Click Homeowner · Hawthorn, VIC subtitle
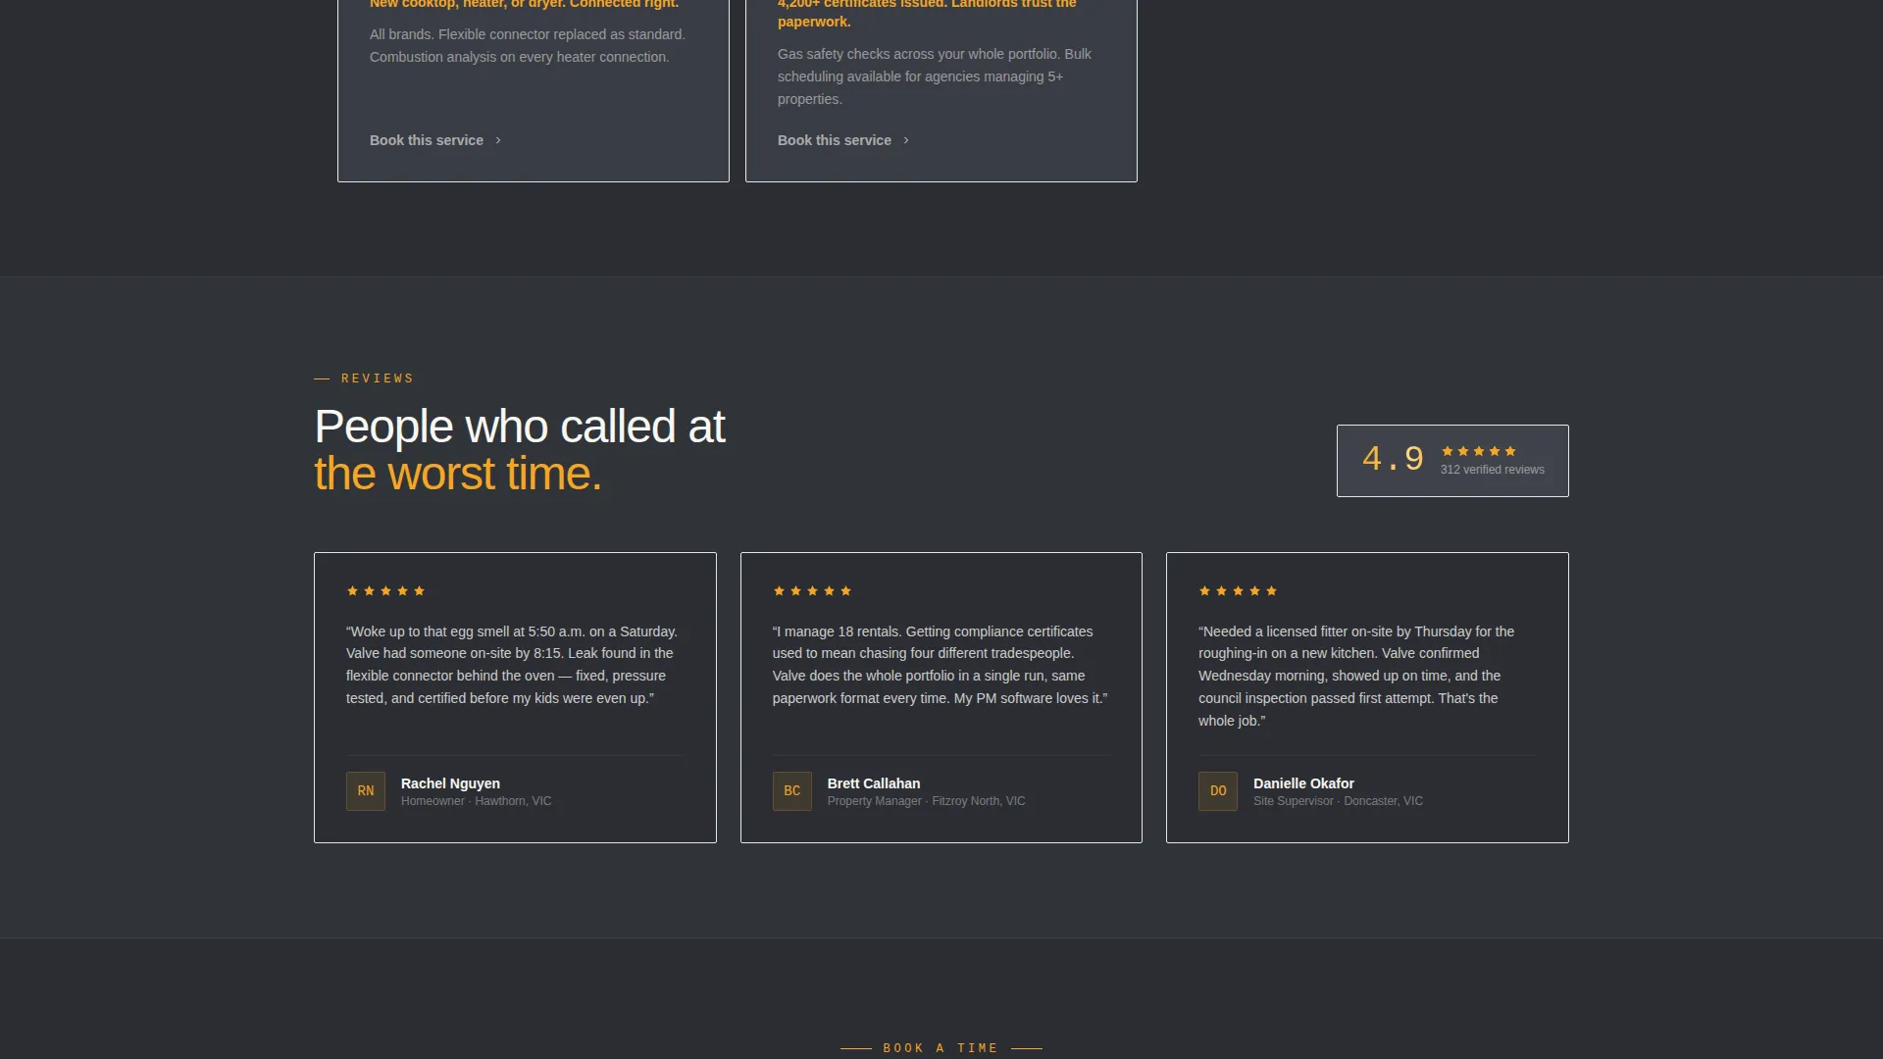Image resolution: width=1883 pixels, height=1059 pixels. 477,801
